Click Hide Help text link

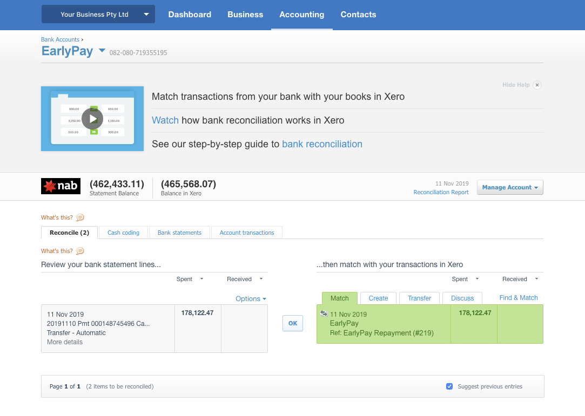click(x=516, y=85)
